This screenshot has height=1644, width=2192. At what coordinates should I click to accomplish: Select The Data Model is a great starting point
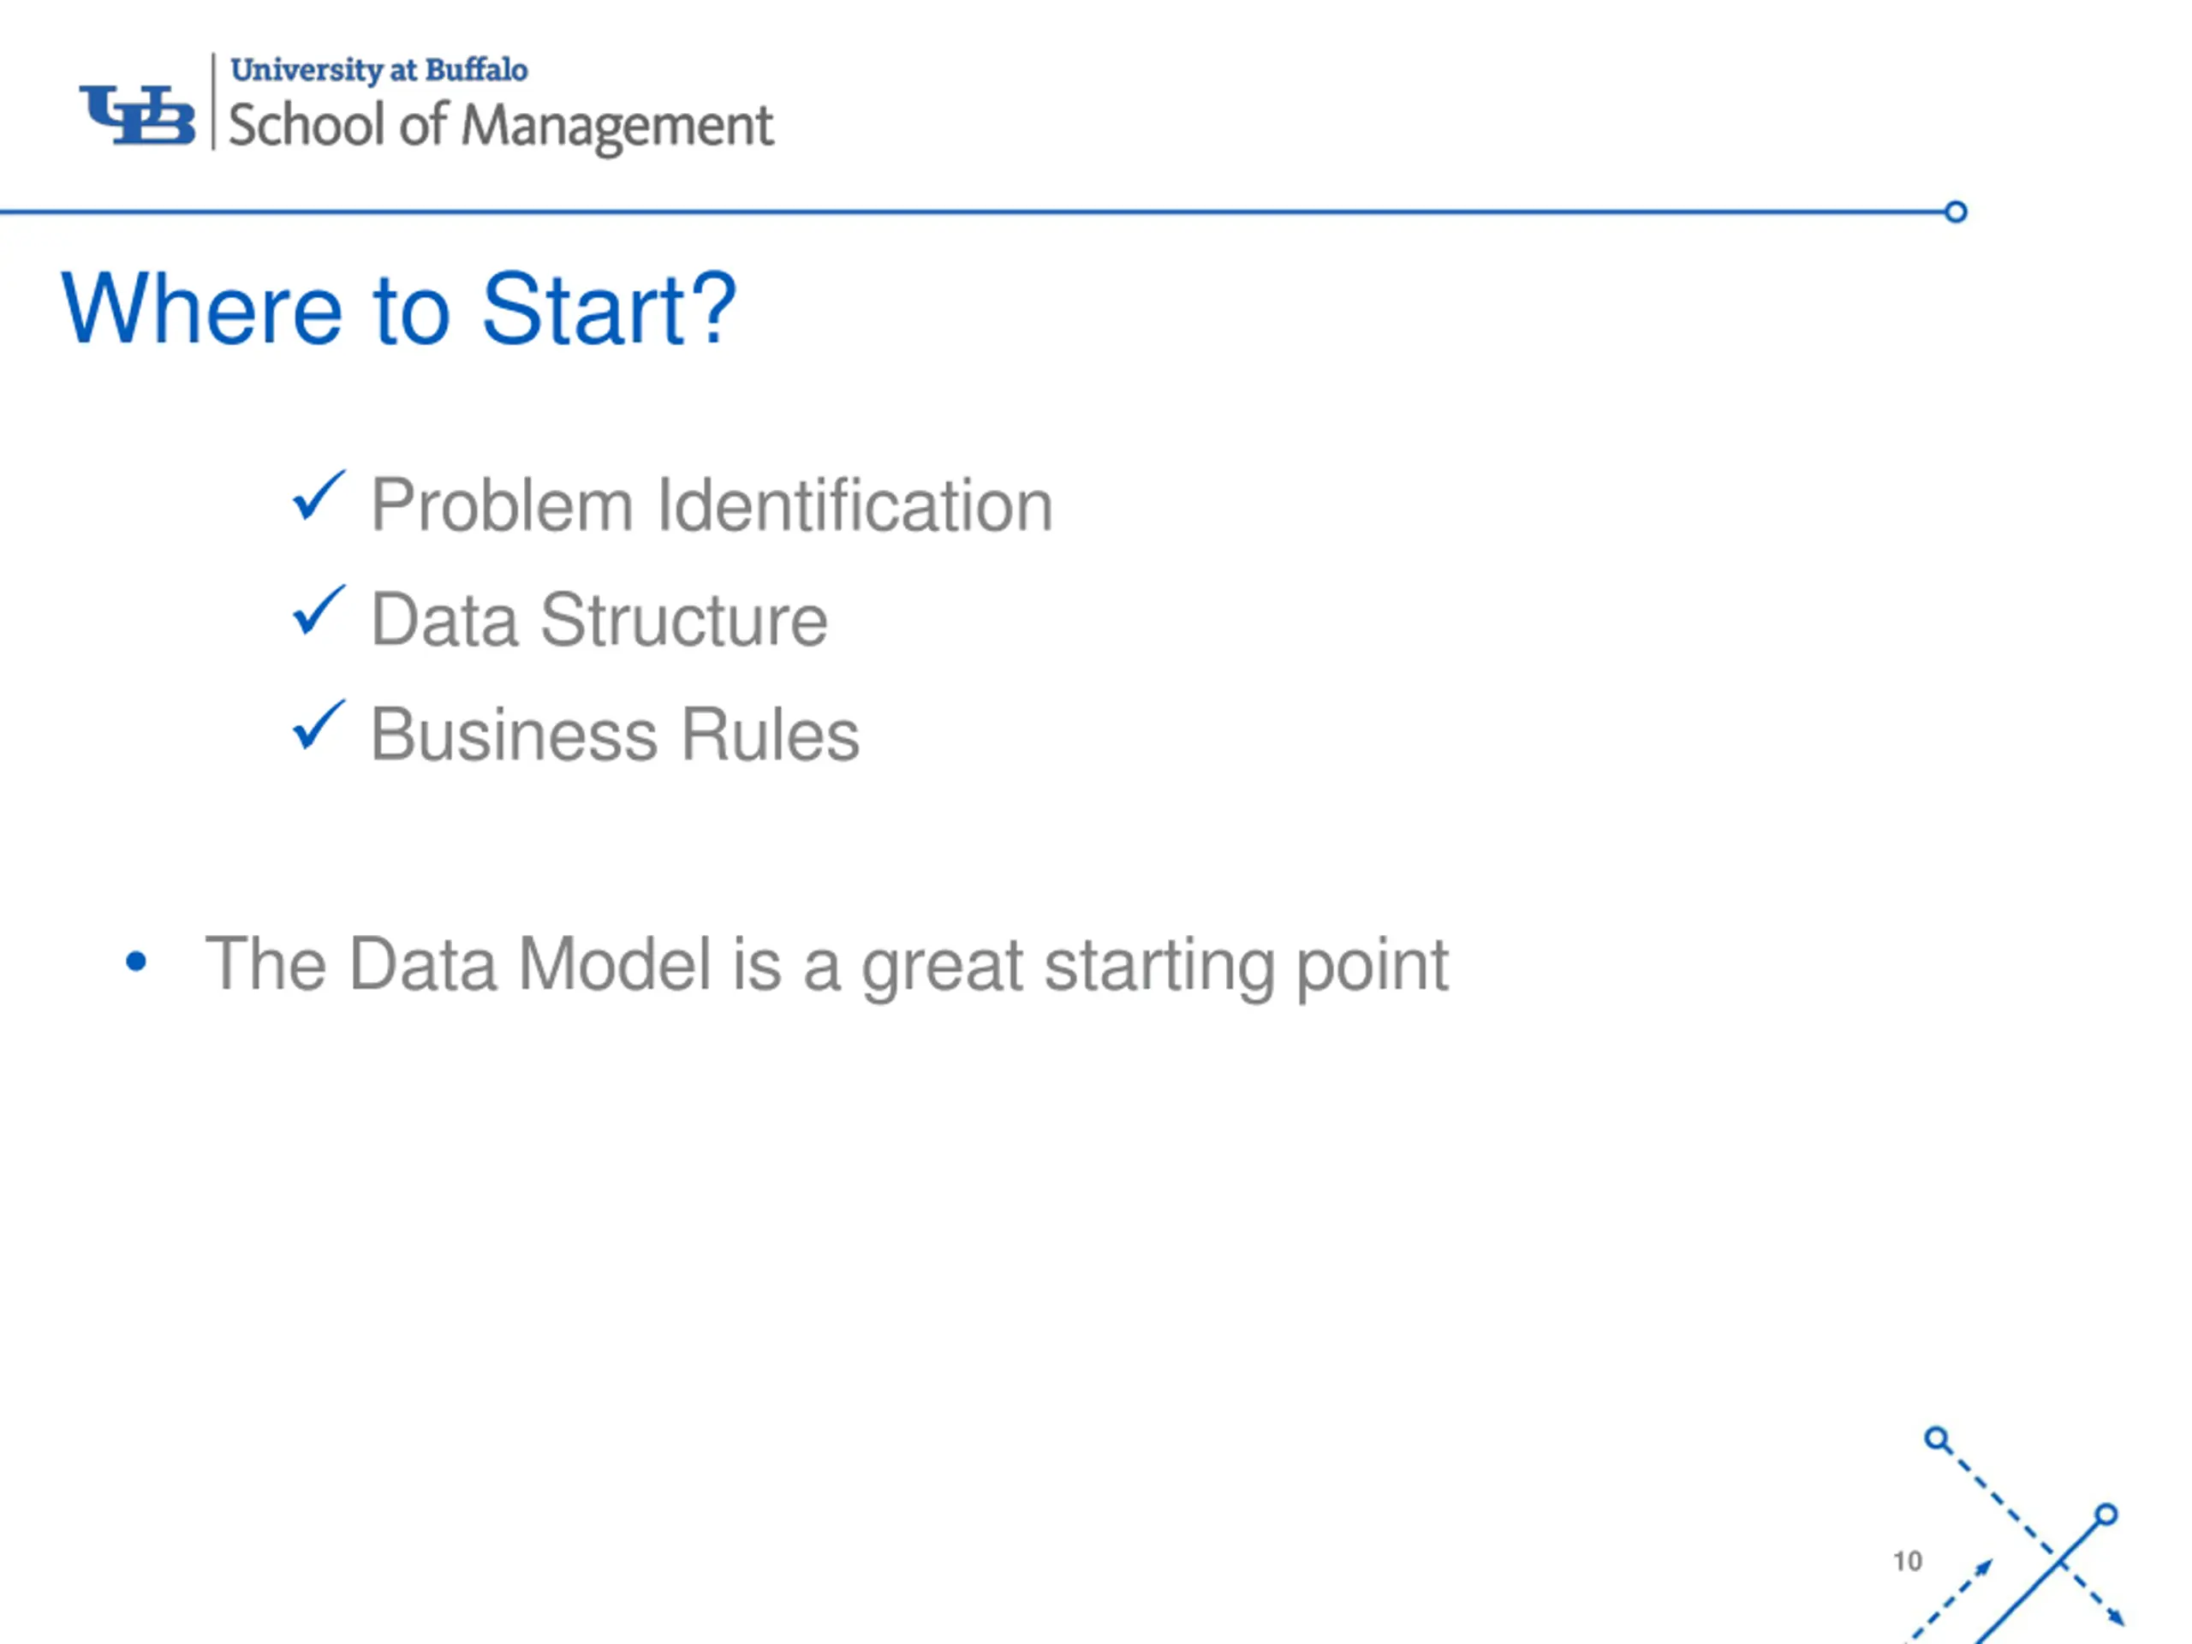coord(826,965)
